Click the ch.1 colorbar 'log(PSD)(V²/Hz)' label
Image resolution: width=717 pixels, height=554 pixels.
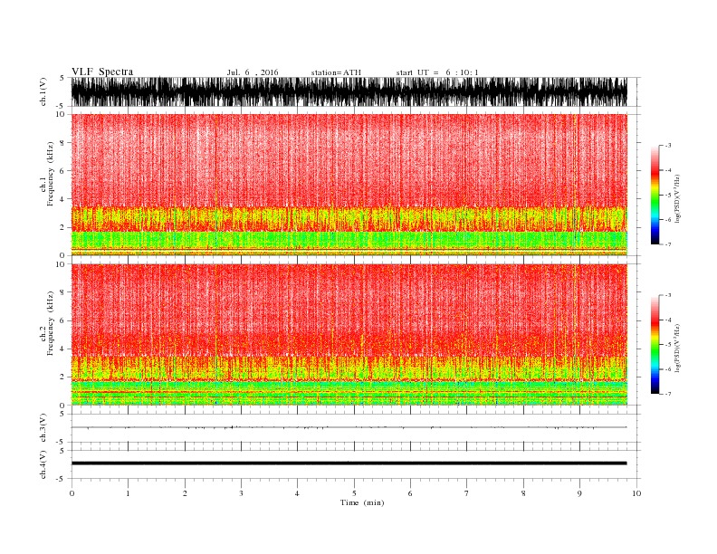678,198
